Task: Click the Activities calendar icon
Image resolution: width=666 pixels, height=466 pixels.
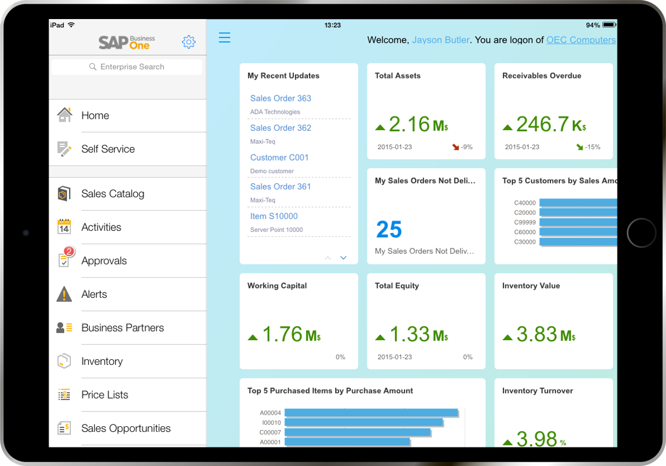Action: click(x=64, y=226)
